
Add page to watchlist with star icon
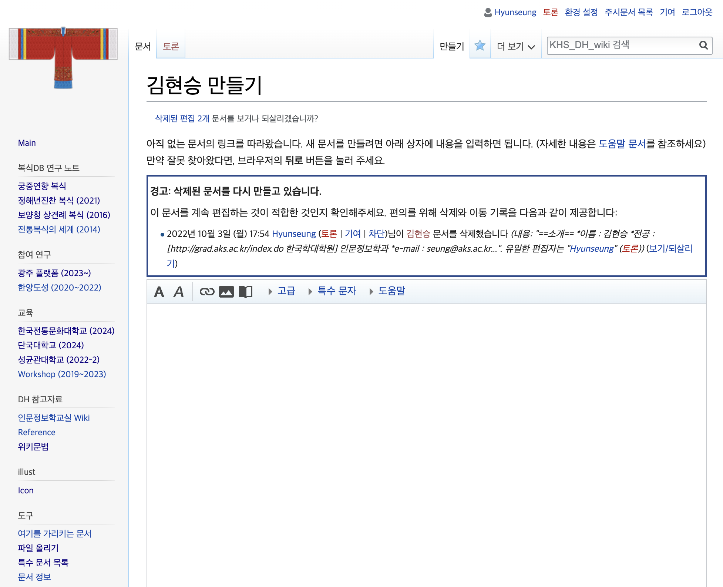(x=480, y=46)
